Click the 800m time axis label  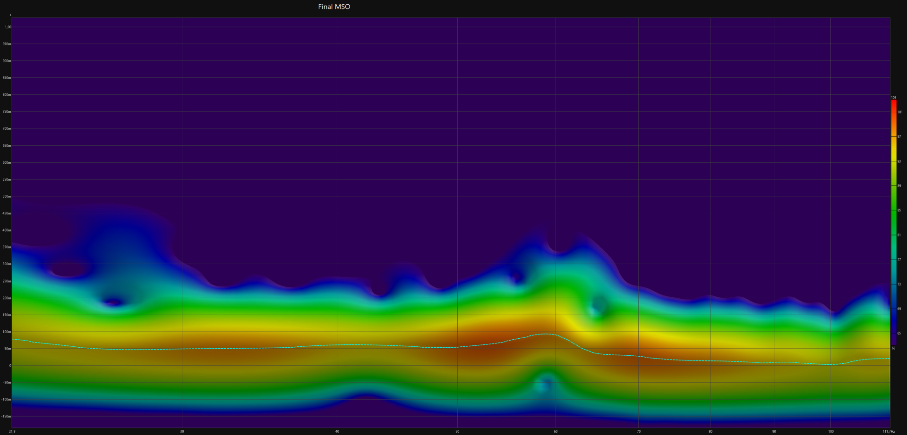click(x=7, y=95)
